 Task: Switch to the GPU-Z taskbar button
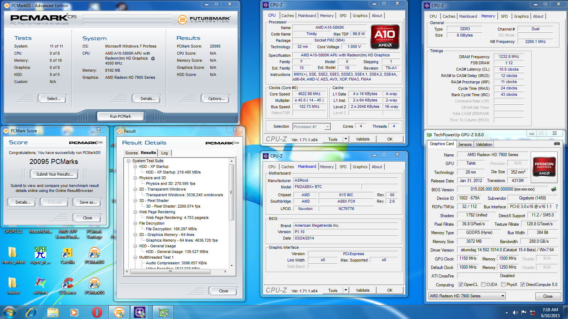pyautogui.click(x=163, y=312)
